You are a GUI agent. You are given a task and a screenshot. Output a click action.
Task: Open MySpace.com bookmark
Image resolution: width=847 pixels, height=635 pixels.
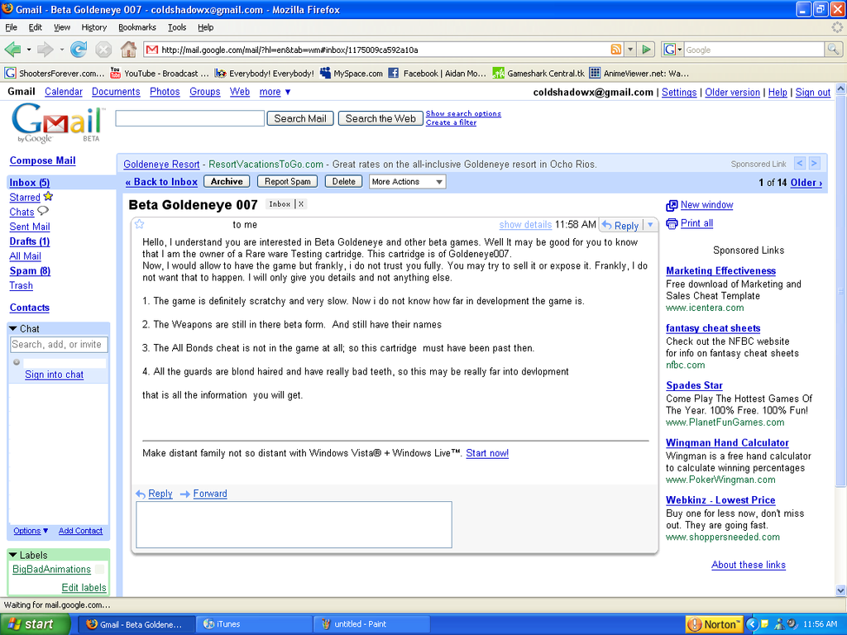352,74
